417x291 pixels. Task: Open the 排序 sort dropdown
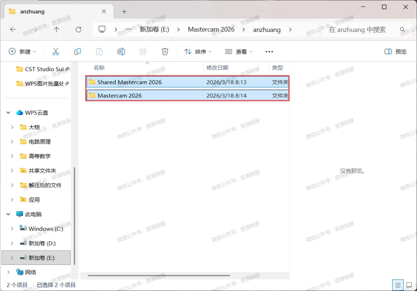tap(198, 52)
